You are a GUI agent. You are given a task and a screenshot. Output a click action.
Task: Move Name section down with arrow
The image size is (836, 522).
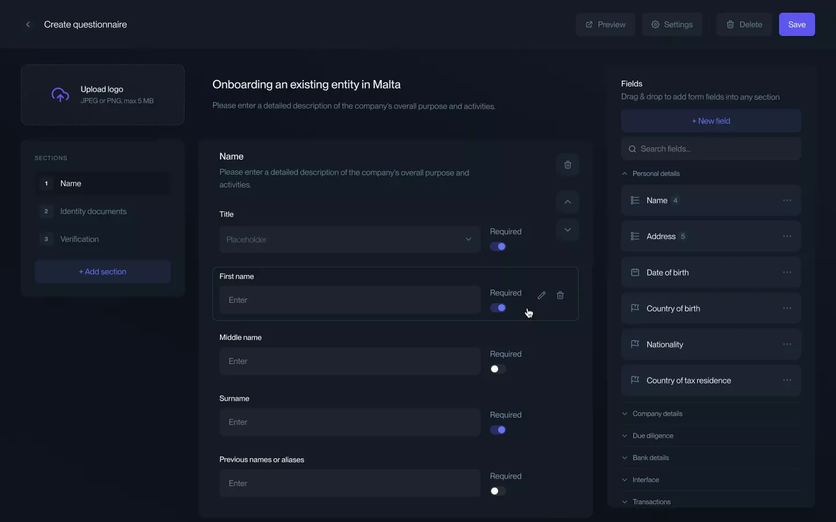point(568,230)
